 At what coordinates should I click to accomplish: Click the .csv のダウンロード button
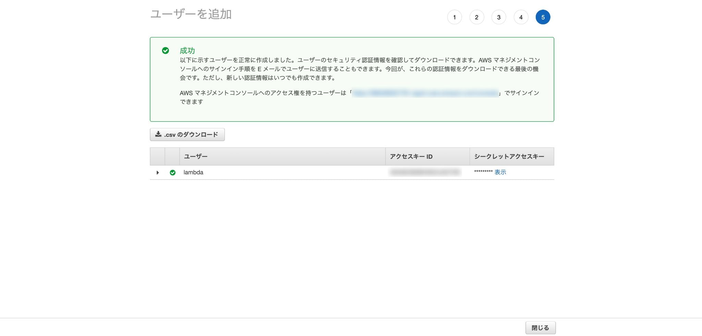[187, 134]
